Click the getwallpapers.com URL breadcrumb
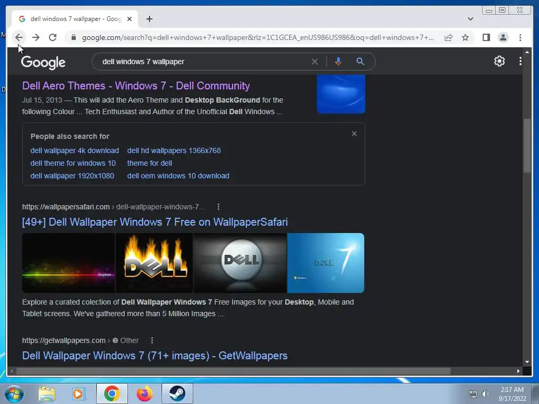 pos(81,340)
